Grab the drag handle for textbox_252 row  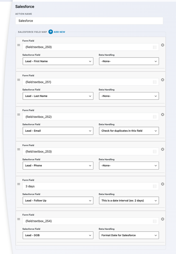click(x=19, y=115)
